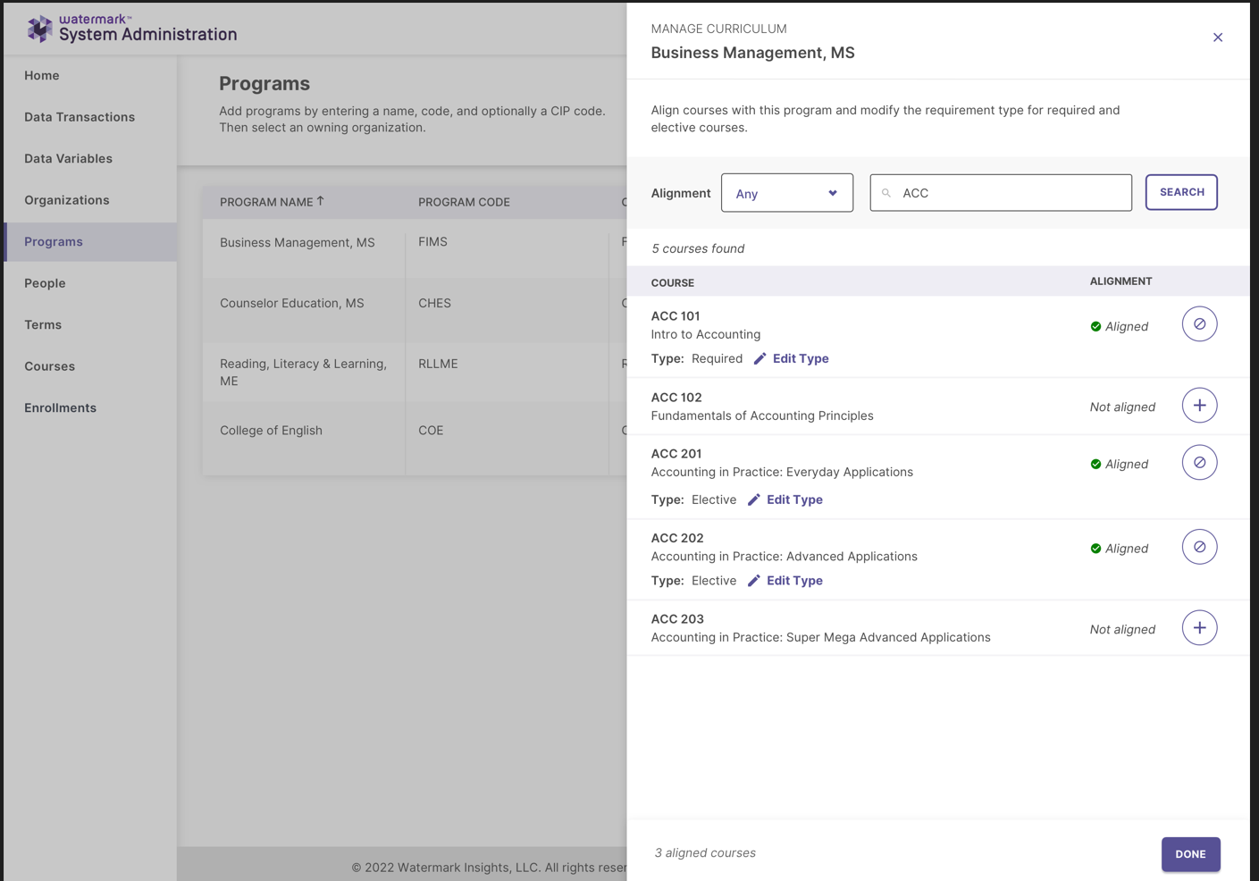Click the course search field containing ACC
Viewport: 1259px width, 881px height.
1001,193
